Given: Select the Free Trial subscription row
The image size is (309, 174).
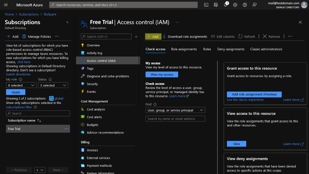Looking at the screenshot, I should coord(38,129).
